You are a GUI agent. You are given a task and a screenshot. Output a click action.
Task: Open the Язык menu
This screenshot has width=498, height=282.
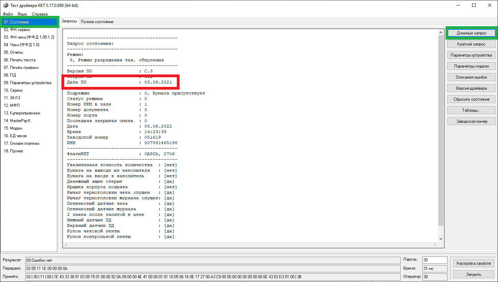coord(22,14)
